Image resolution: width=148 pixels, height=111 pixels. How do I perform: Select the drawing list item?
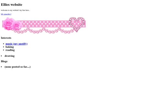click(10, 56)
